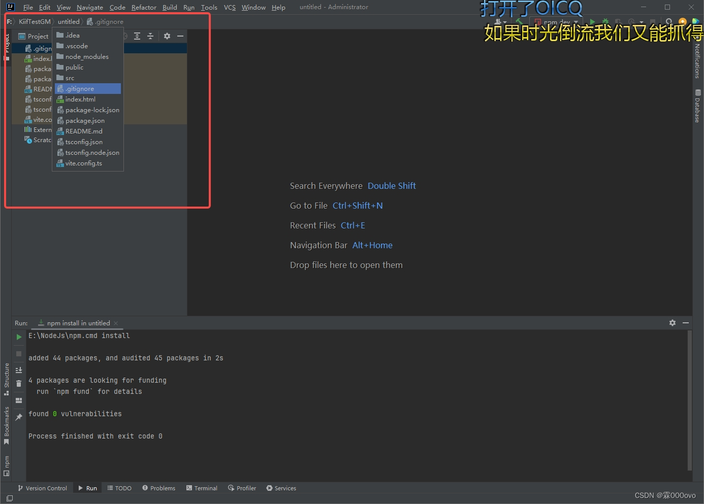Open the View menu
Image resolution: width=704 pixels, height=504 pixels.
pos(63,7)
